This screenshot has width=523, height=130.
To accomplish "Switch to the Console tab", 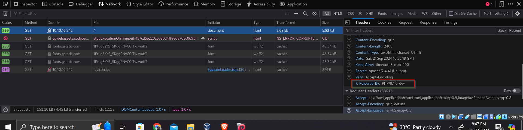I will pos(53,4).
